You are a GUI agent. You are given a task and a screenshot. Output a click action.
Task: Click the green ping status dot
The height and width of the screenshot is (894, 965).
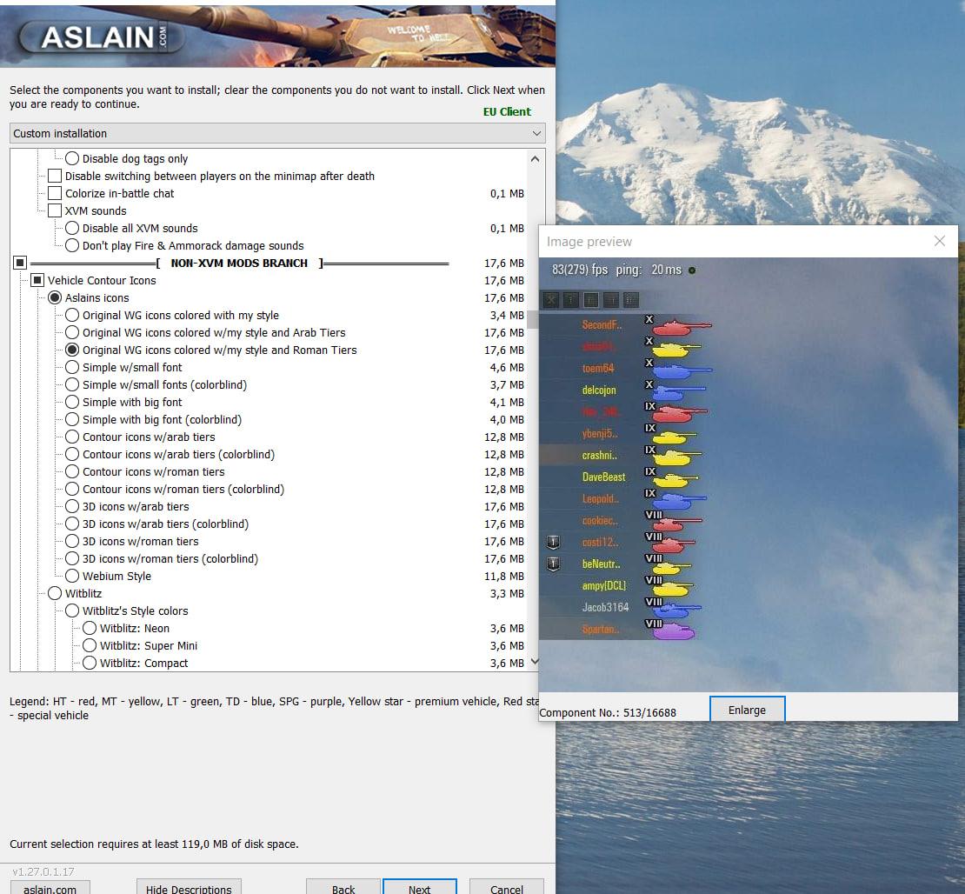(x=692, y=270)
